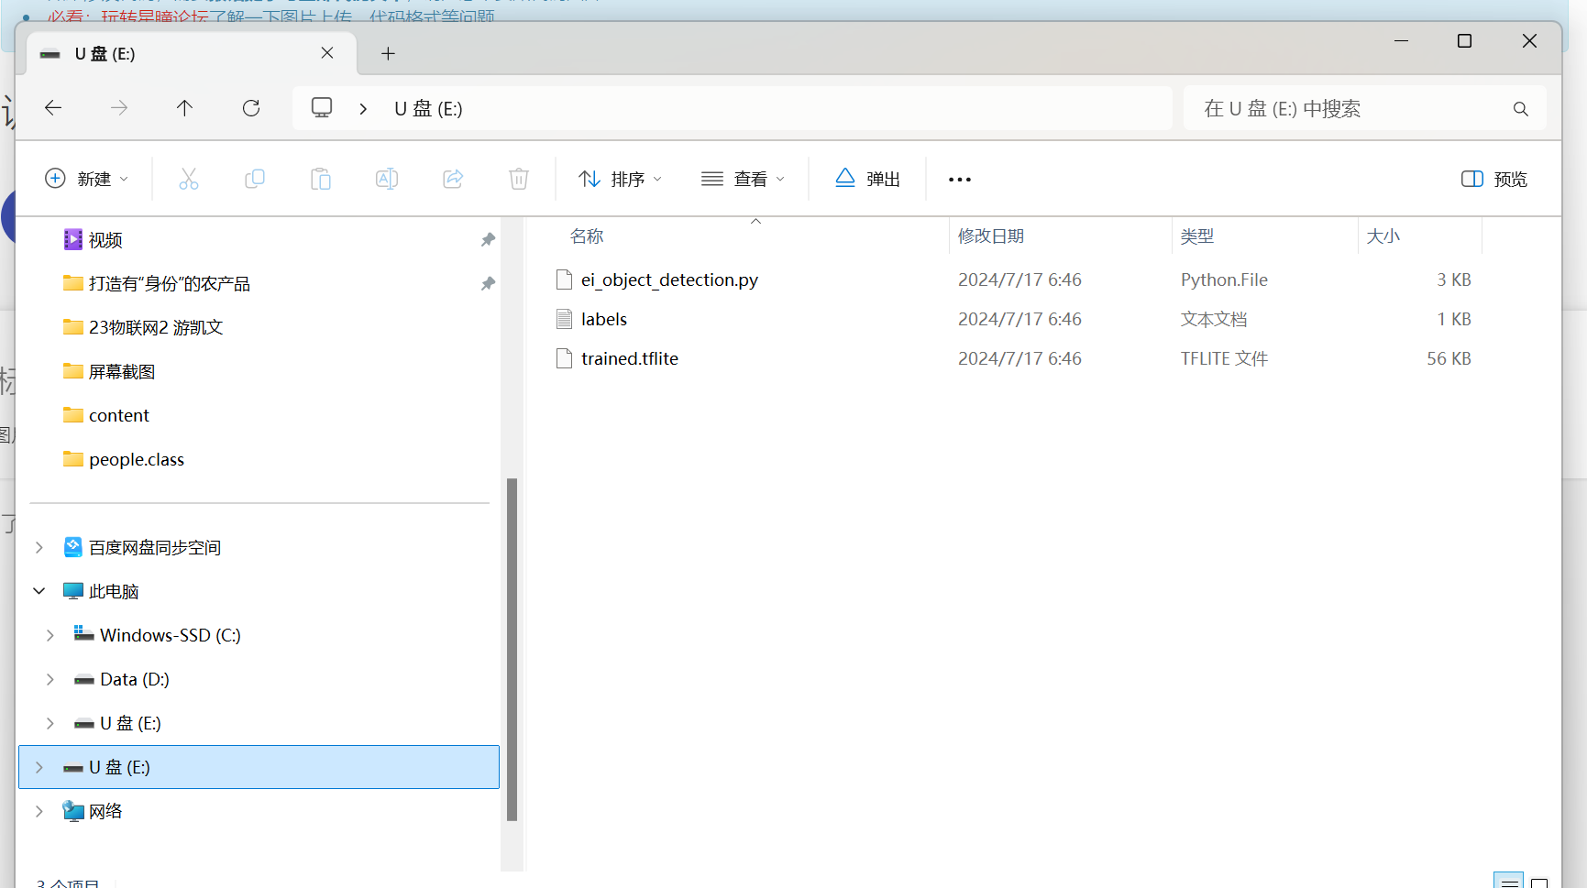Close the U 盘 (E:) tab
The width and height of the screenshot is (1587, 888).
pos(327,53)
